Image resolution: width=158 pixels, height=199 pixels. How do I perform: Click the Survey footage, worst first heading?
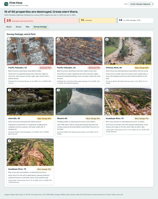21,34
